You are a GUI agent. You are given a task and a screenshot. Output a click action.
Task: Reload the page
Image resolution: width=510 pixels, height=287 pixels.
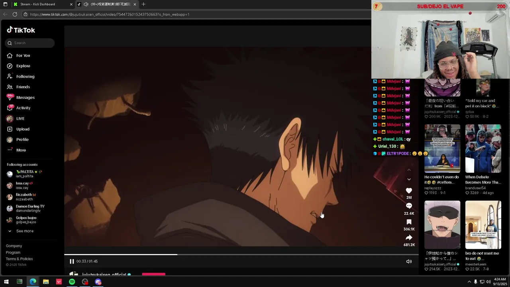click(15, 14)
